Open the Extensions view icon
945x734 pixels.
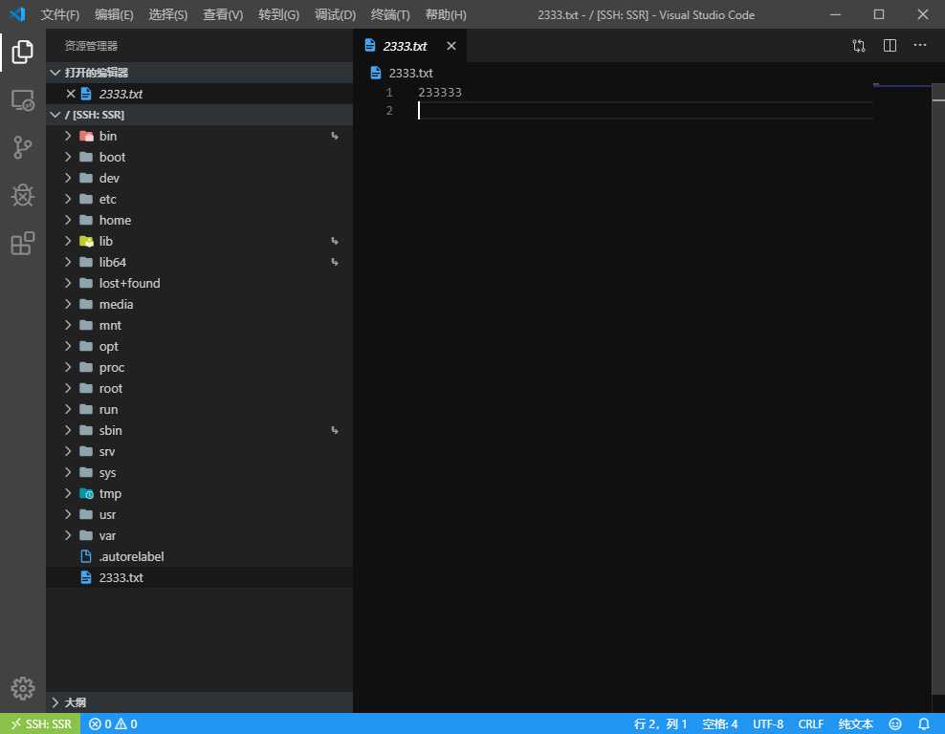(x=22, y=244)
